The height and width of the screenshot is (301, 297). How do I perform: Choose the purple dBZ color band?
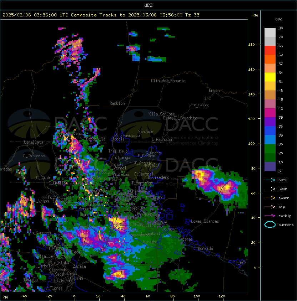(270, 122)
